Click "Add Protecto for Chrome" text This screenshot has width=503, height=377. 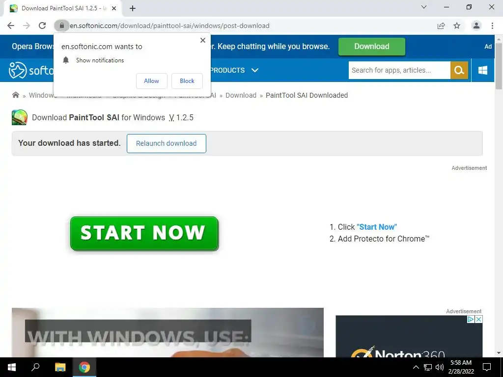click(x=383, y=239)
